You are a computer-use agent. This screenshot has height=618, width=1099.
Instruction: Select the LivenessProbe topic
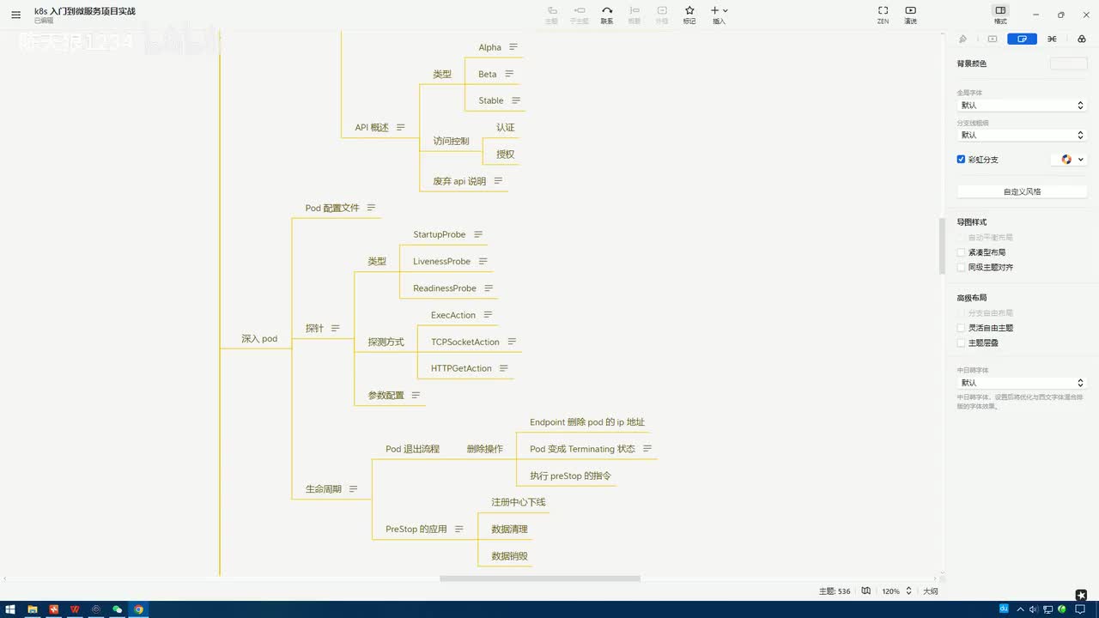[x=441, y=261]
